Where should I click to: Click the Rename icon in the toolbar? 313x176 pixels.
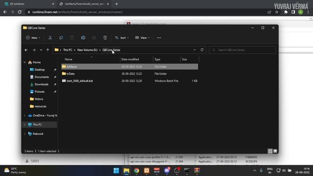(x=83, y=38)
